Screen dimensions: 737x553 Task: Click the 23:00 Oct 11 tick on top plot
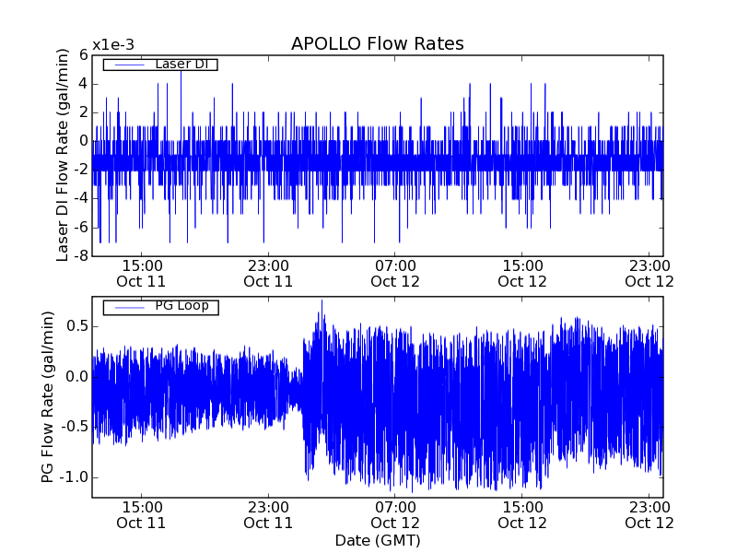[x=268, y=273]
